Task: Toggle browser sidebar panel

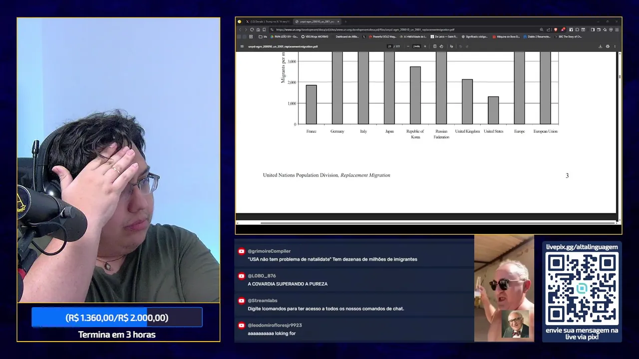Action: pos(593,29)
